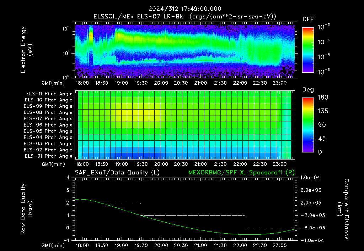The height and width of the screenshot is (251, 364).
Task: Click the 10^2 tick on the energy axis
Action: pos(66,29)
